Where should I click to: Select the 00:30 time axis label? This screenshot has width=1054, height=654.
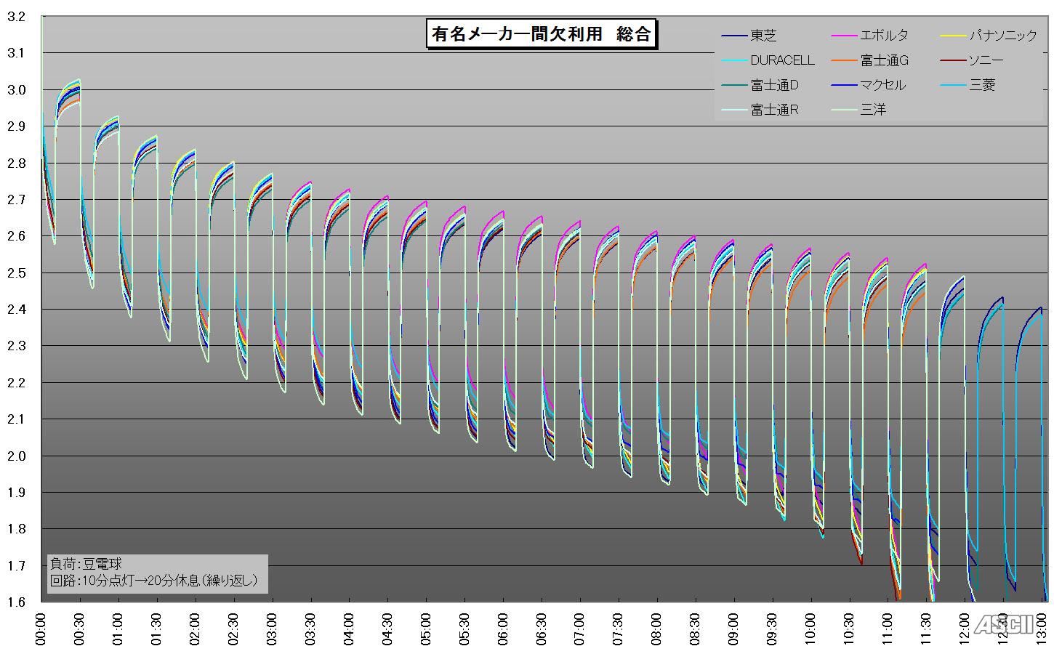pos(80,629)
